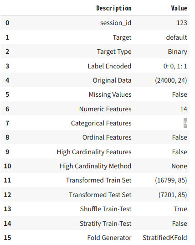The width and height of the screenshot is (195, 245).
Task: Select the High Cardinality Method None value
Action: [179, 166]
